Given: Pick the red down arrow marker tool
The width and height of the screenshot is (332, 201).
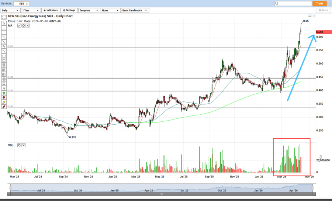Looking at the screenshot, I should 4,97.
